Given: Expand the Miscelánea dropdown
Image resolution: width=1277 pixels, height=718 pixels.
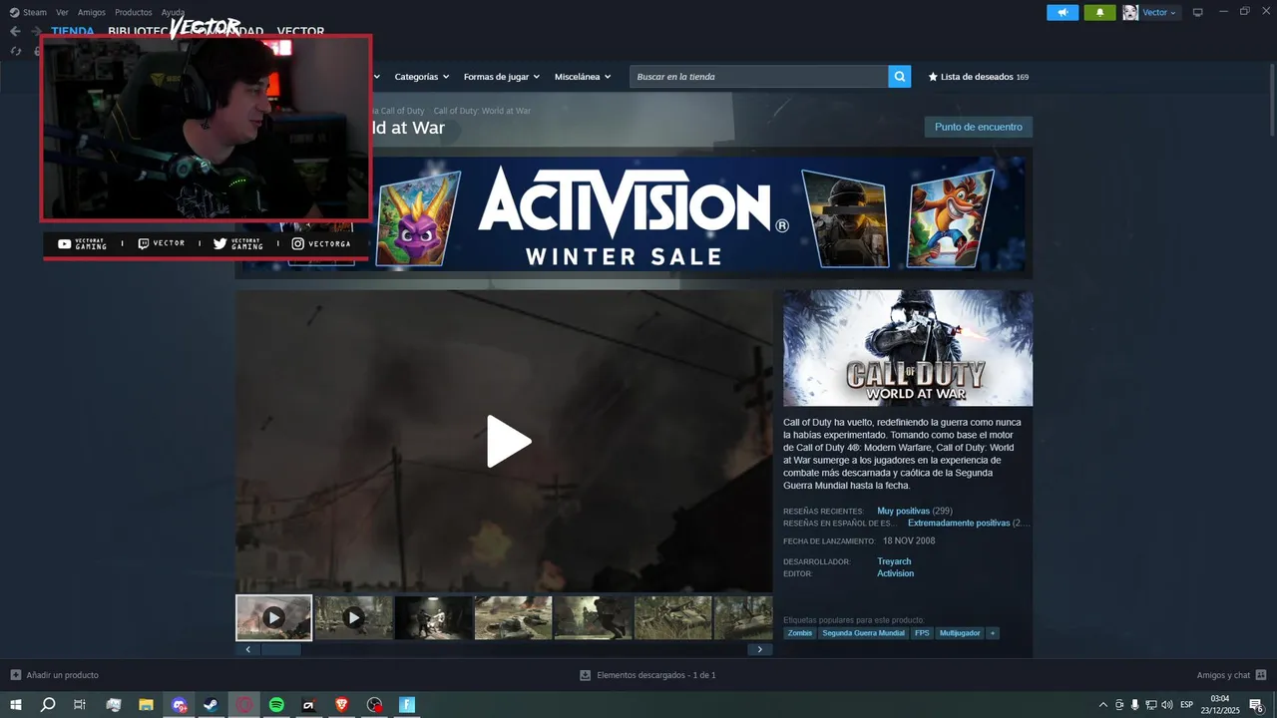Looking at the screenshot, I should point(583,77).
